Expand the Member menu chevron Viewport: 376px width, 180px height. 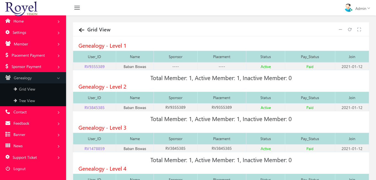pos(59,44)
